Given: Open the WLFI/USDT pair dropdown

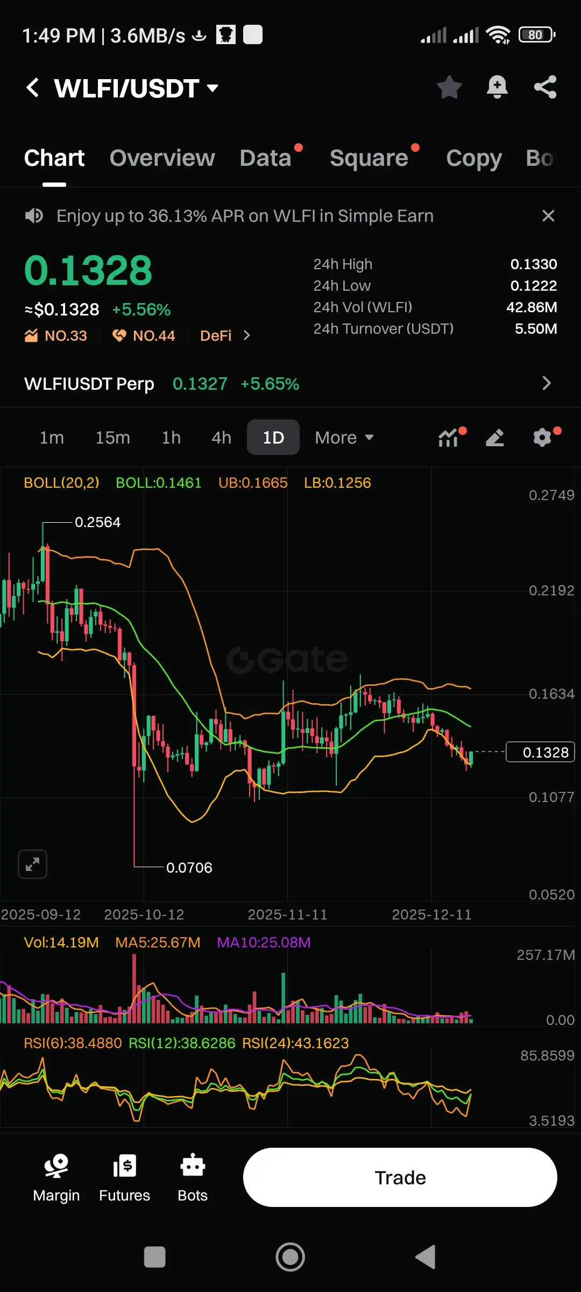Looking at the screenshot, I should pos(136,88).
